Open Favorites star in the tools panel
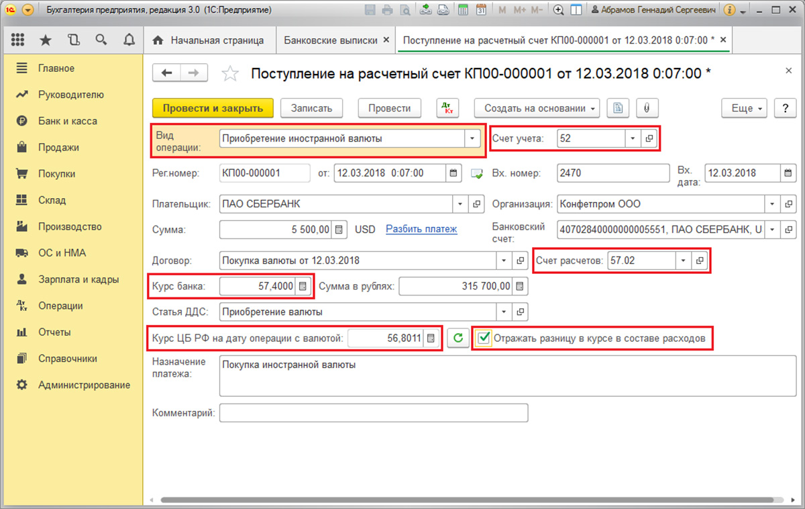The image size is (805, 509). click(46, 40)
